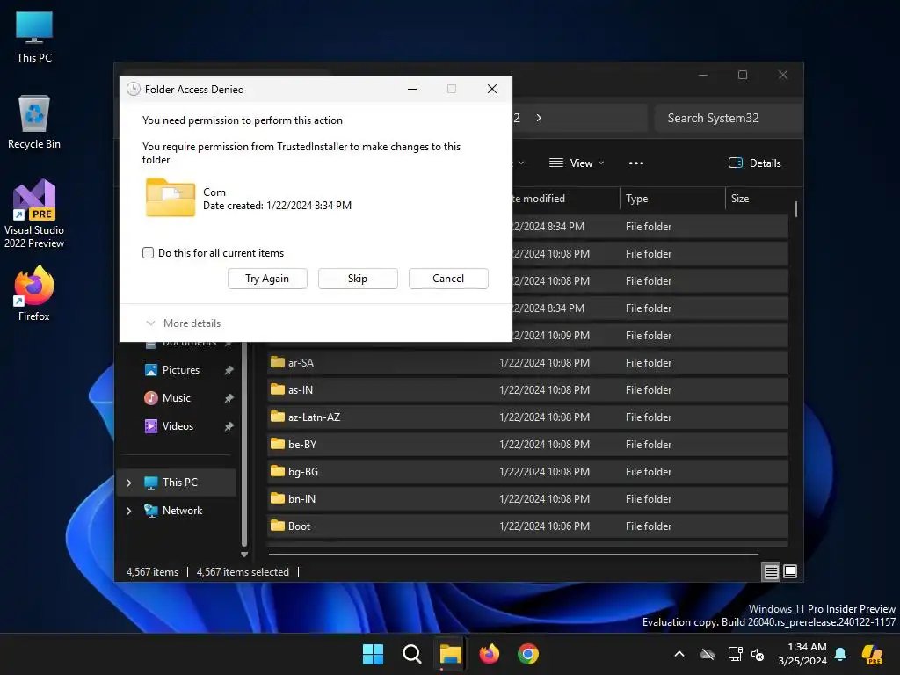Sort by the Size column header
The image size is (900, 675).
[758, 199]
